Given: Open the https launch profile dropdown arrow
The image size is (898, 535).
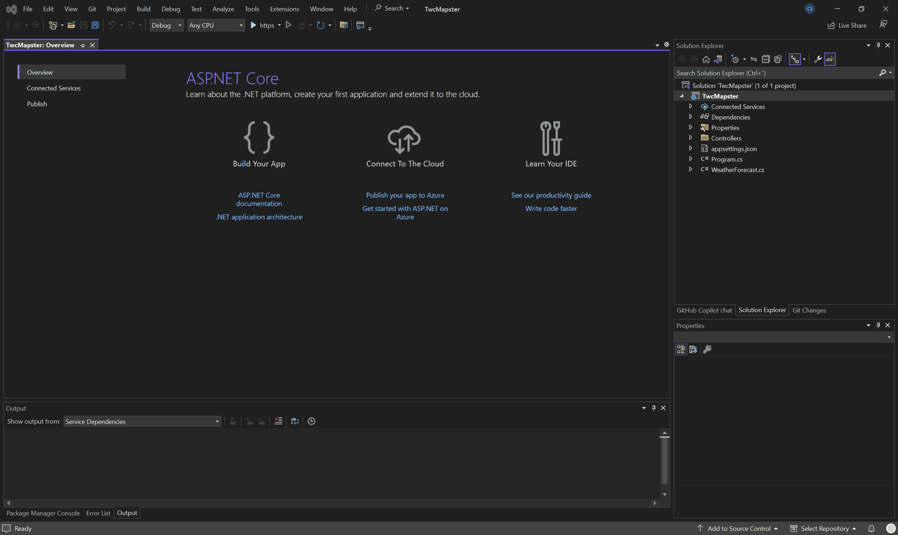Looking at the screenshot, I should pyautogui.click(x=279, y=25).
